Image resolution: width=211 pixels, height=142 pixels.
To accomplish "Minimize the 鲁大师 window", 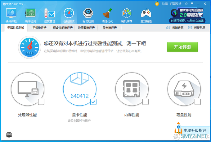I will (198, 4).
